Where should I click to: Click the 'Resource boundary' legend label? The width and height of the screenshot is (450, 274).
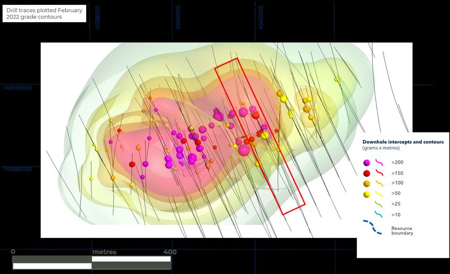402,231
